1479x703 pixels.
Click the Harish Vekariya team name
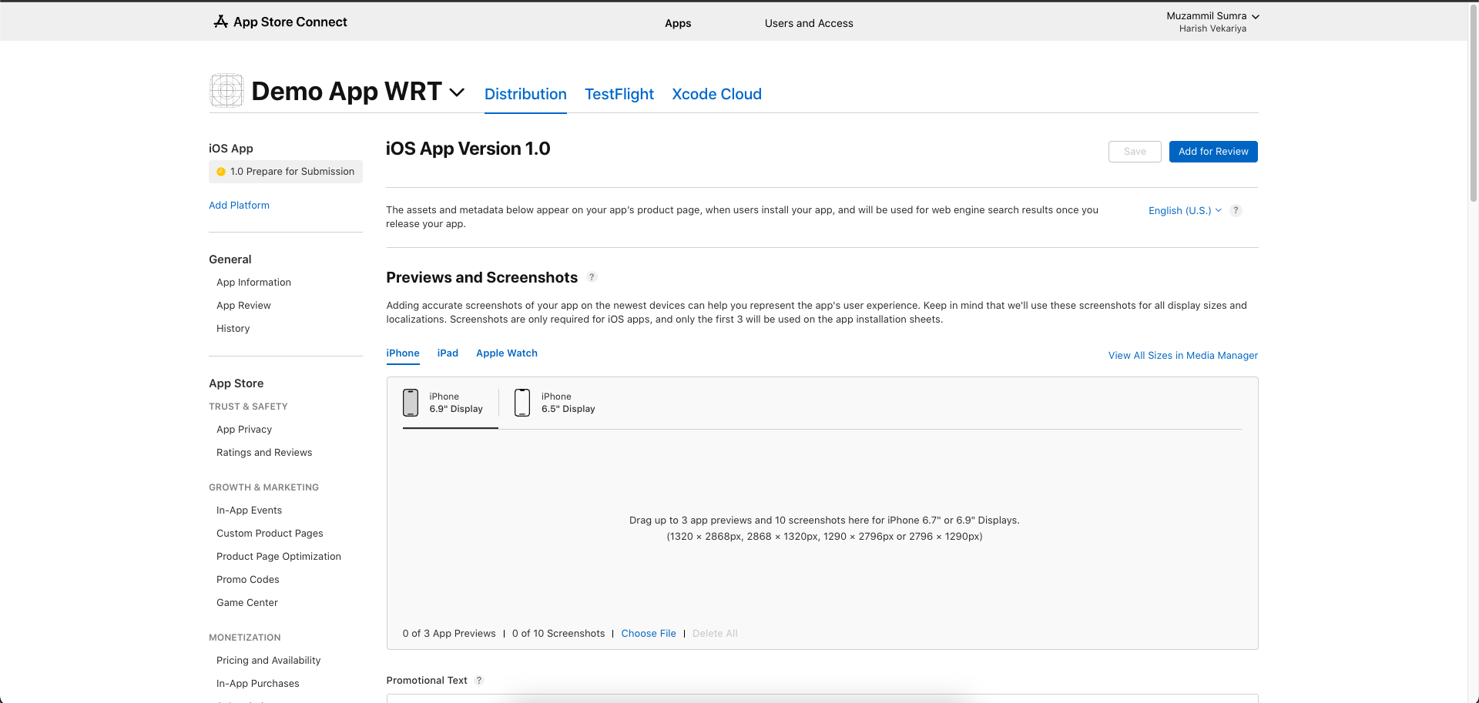pos(1212,28)
